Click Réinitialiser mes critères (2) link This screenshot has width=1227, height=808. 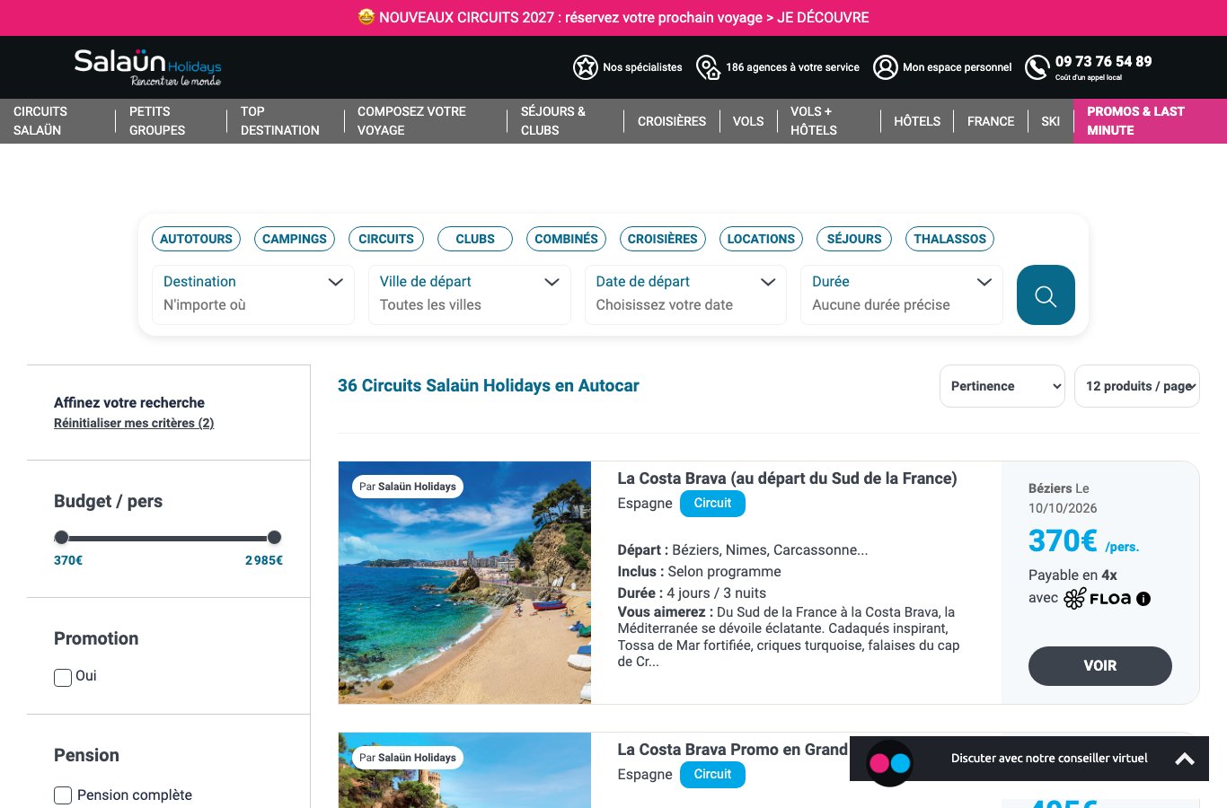tap(134, 423)
